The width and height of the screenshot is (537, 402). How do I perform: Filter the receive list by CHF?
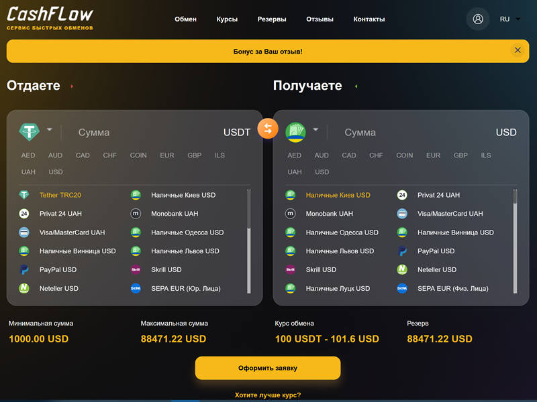(x=376, y=155)
